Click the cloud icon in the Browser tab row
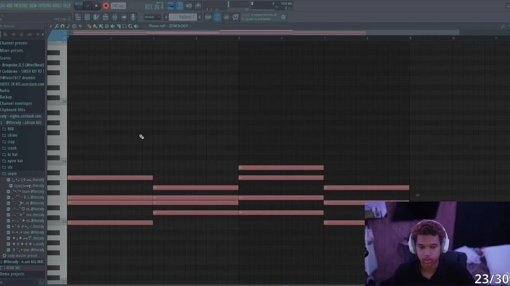This screenshot has width=510, height=286. pos(29,34)
